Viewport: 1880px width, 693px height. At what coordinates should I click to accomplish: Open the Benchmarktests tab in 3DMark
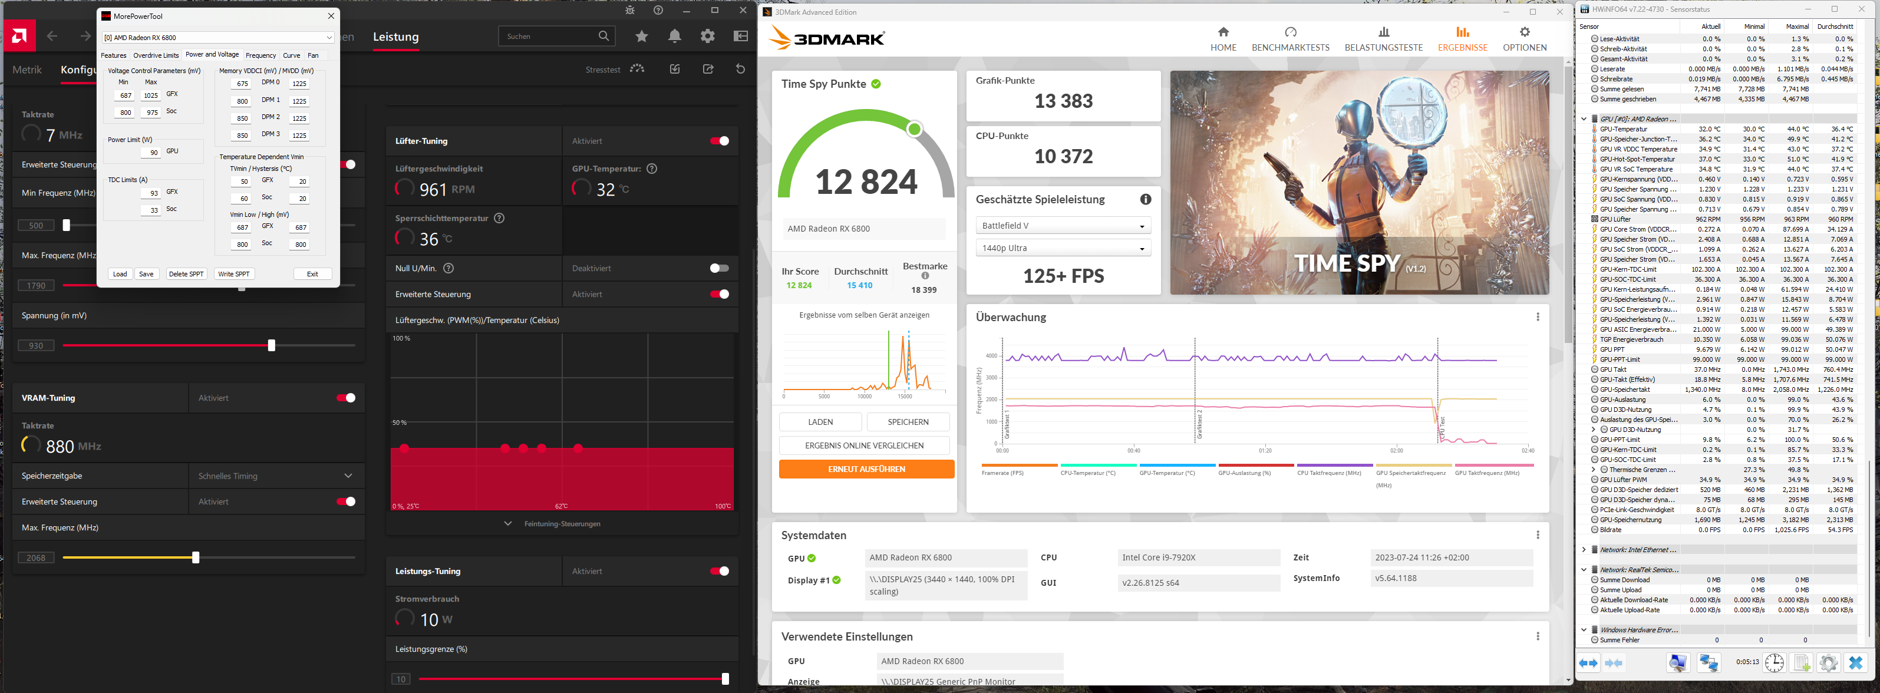1290,39
